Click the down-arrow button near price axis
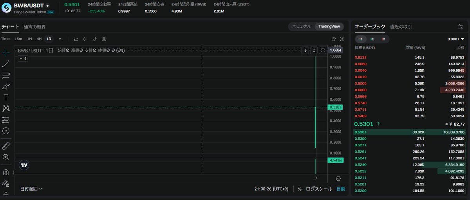 [x=305, y=50]
